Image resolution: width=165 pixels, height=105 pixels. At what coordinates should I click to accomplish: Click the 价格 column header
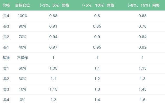(6, 5)
